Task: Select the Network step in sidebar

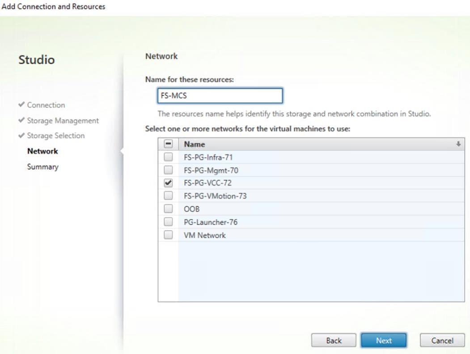Action: pyautogui.click(x=42, y=151)
